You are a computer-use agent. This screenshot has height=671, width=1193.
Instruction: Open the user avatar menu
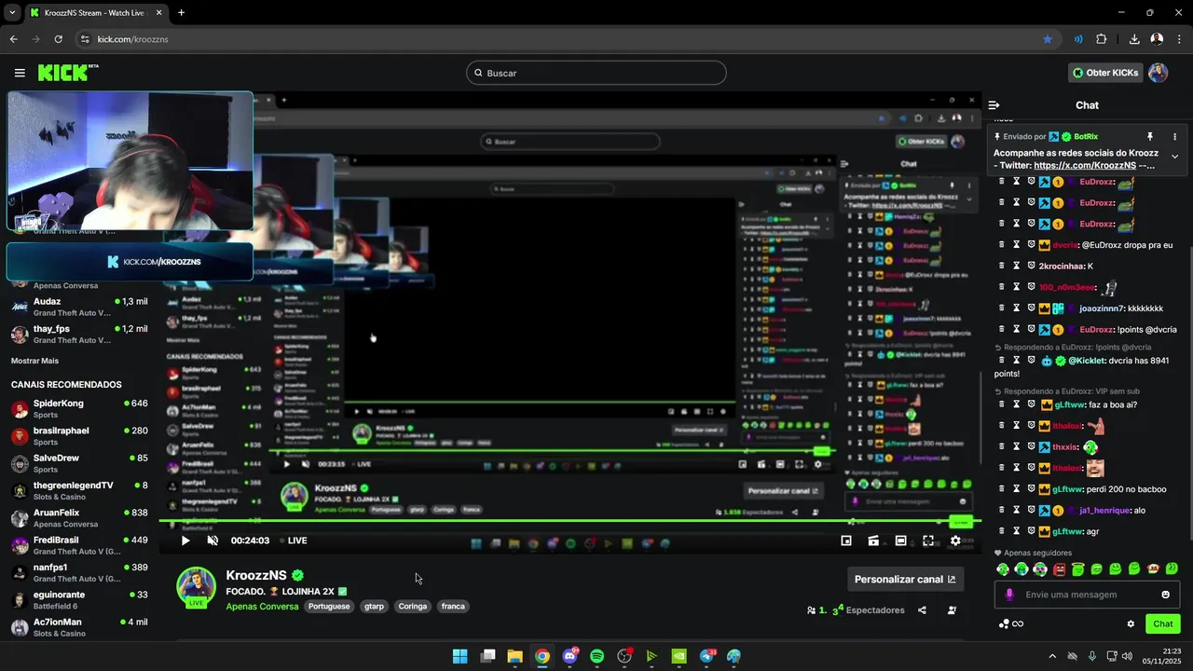tap(1159, 73)
